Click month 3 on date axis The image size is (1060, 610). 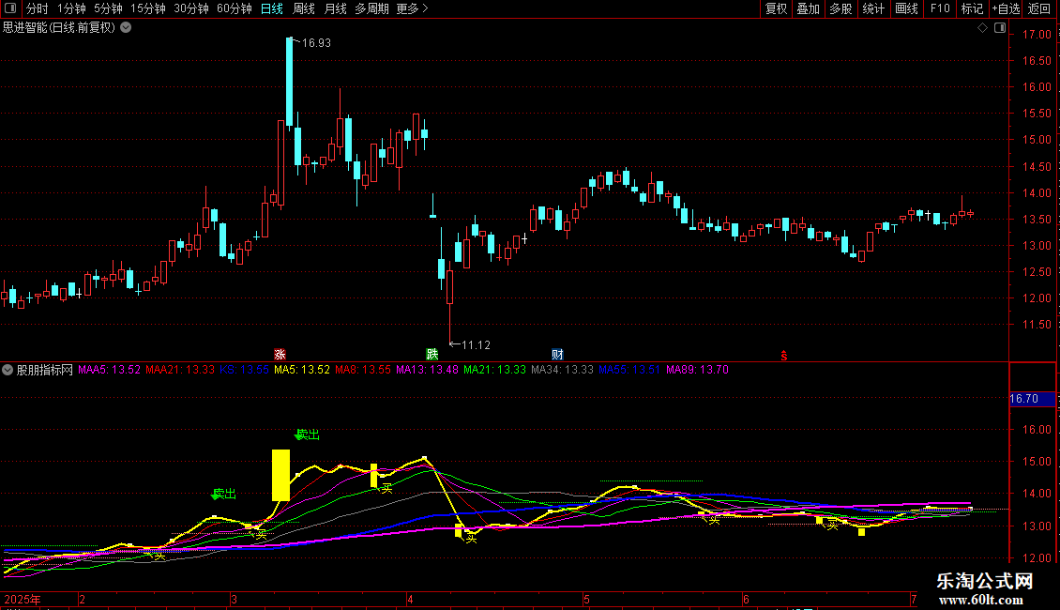[234, 599]
